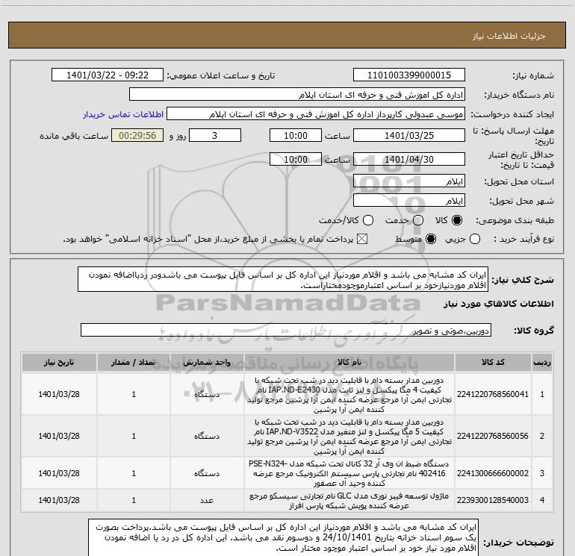Viewport: 575px width, 556px height.
Task: Click need date 1401/03/28 in row 3
Action: point(59,474)
